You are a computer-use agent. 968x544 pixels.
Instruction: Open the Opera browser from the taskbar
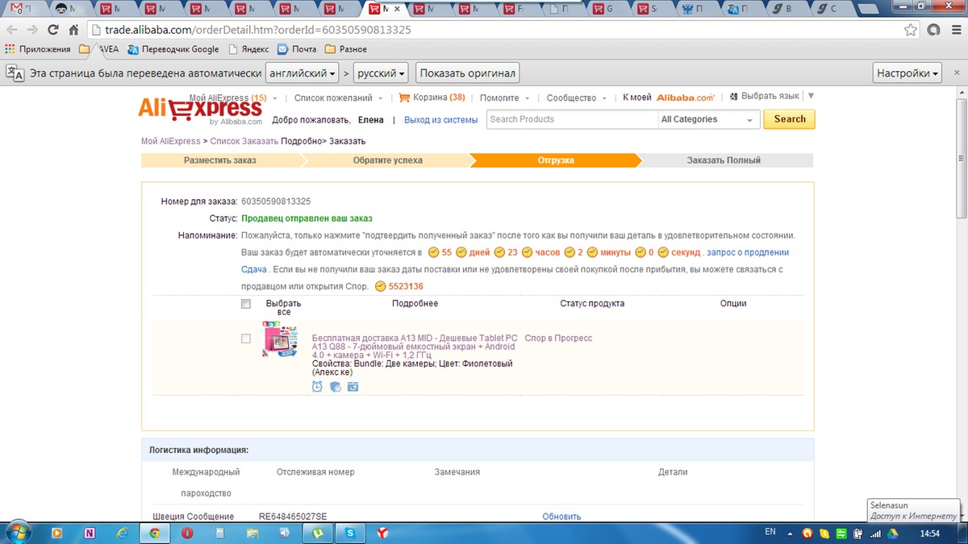(x=186, y=533)
